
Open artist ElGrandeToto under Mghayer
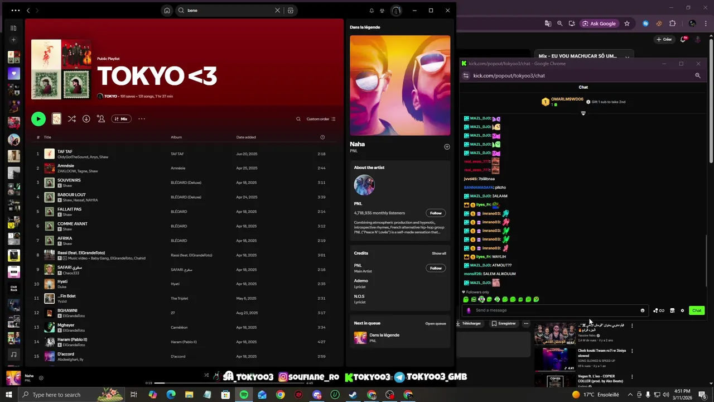74,331
